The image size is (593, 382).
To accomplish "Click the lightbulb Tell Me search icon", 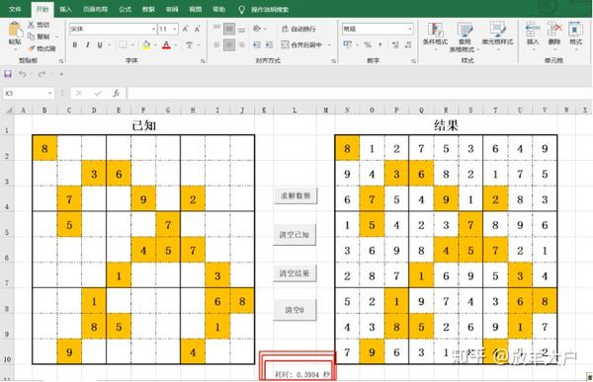I will pyautogui.click(x=241, y=10).
